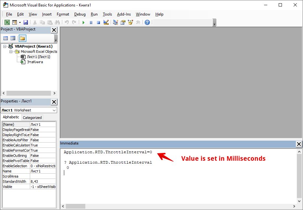
Task: Select ЭтаКнига in project tree
Action: (x=35, y=62)
